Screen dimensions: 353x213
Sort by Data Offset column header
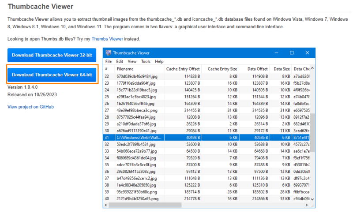tap(254, 69)
